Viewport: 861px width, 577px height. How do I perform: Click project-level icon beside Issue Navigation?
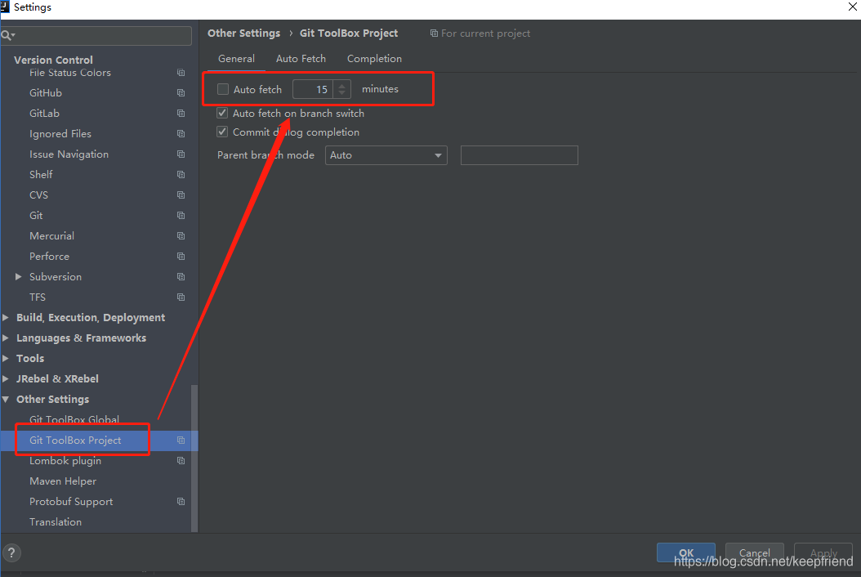(x=181, y=154)
